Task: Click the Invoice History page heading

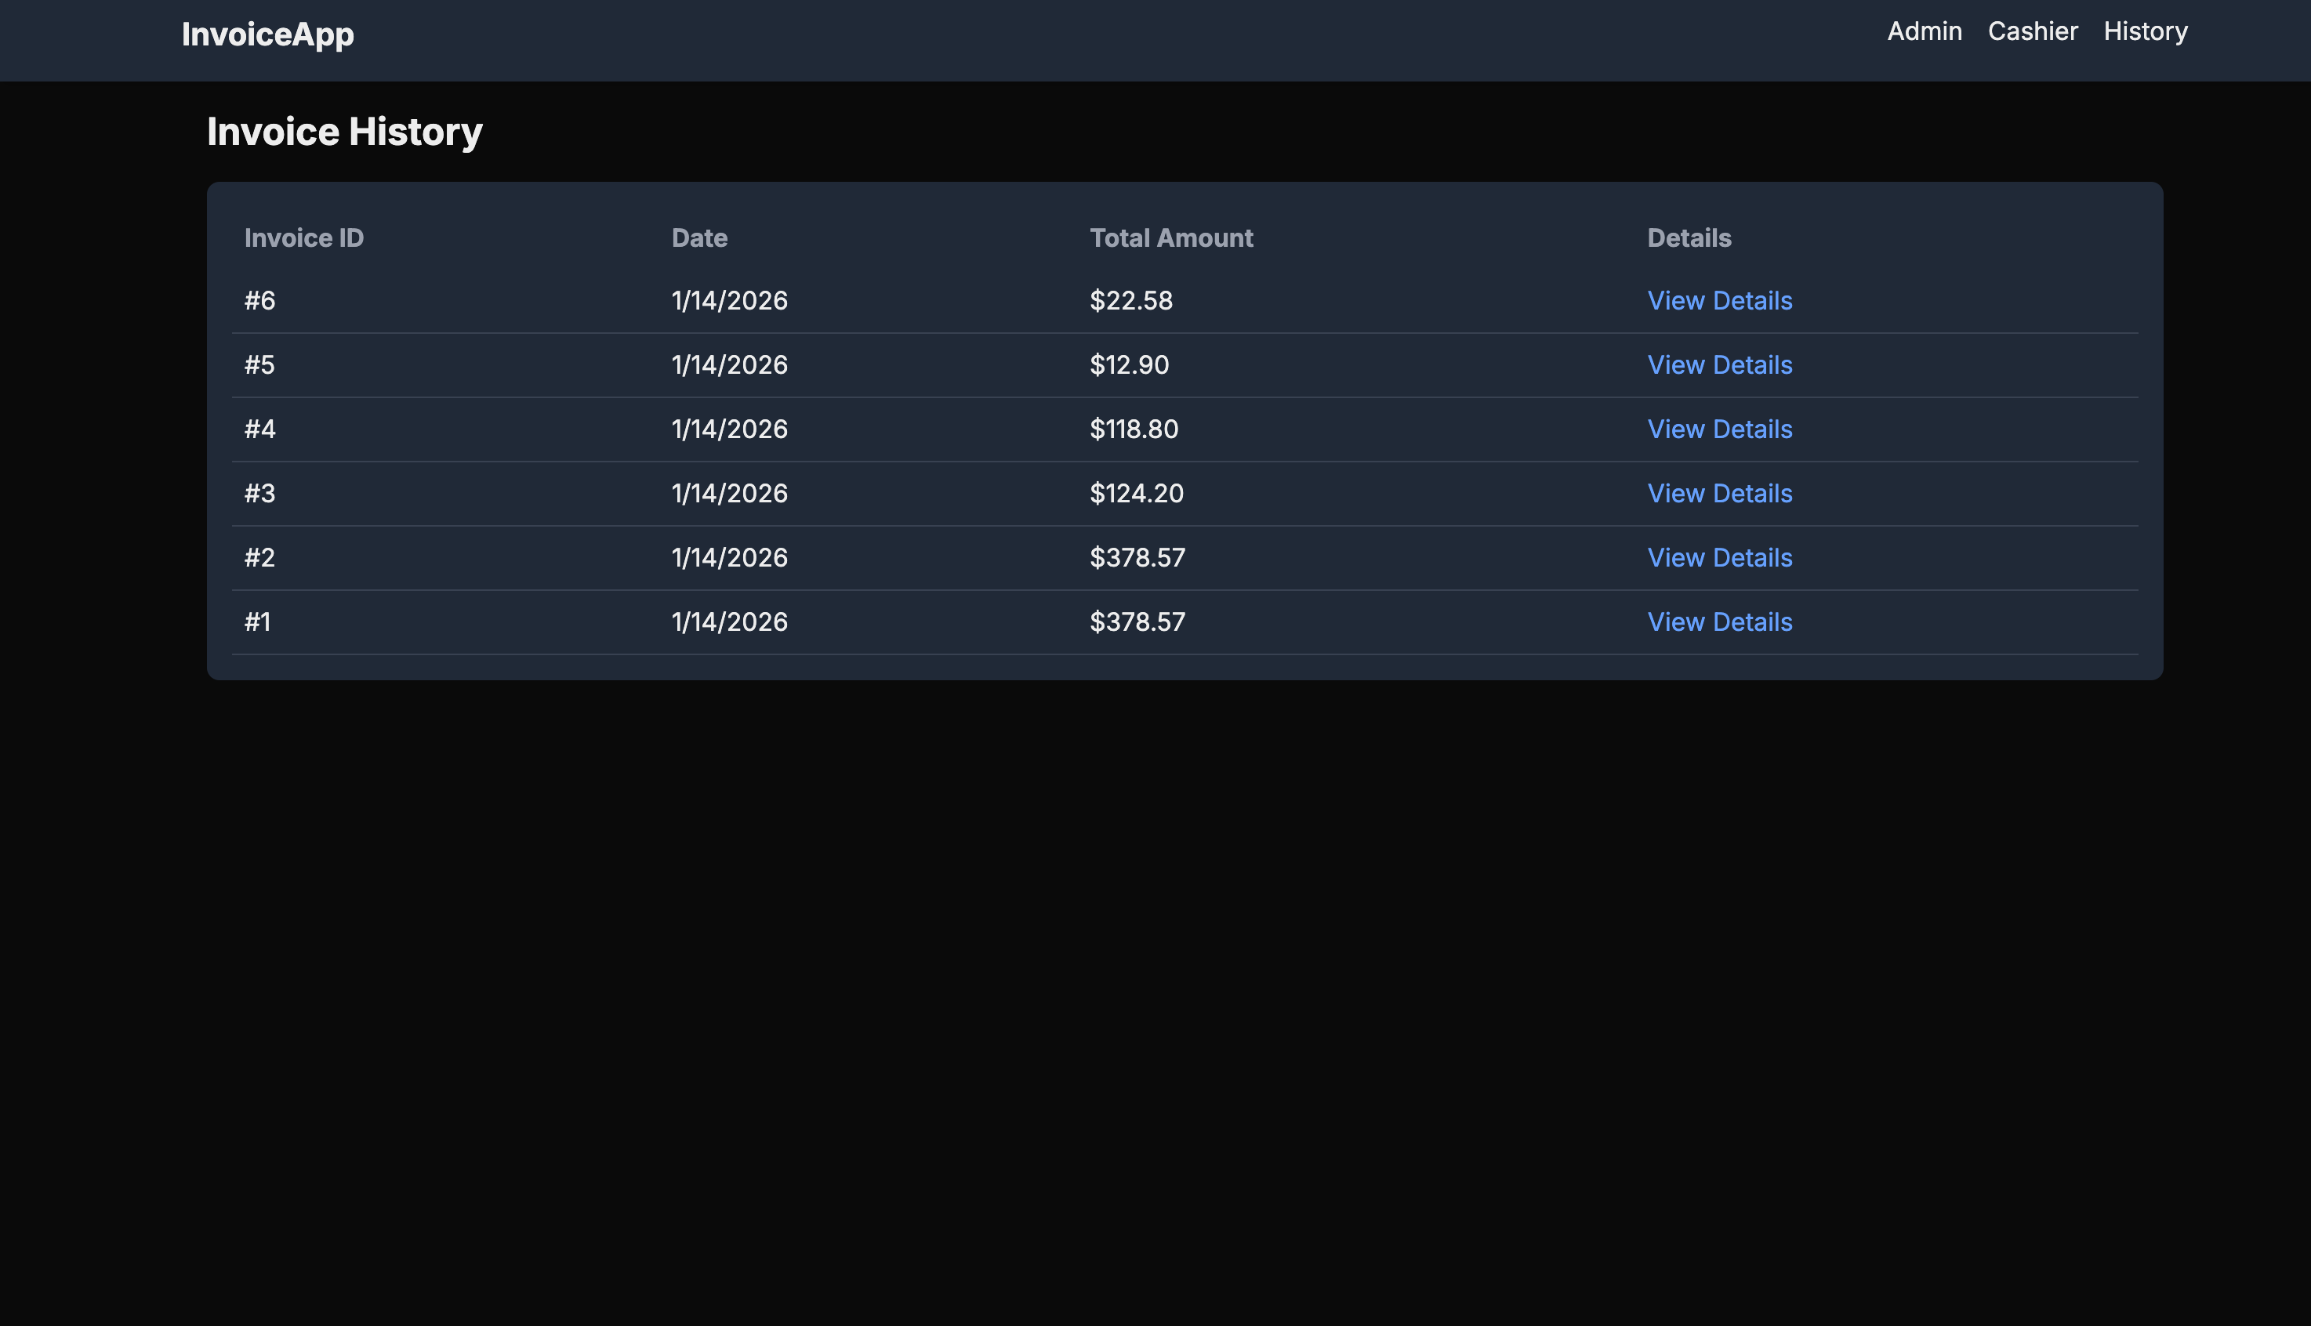Action: click(344, 132)
